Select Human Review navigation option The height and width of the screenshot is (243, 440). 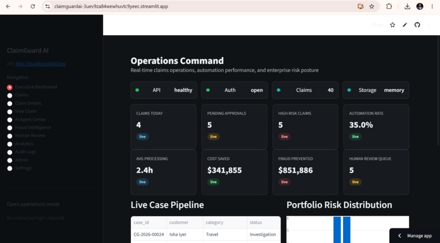(26, 135)
